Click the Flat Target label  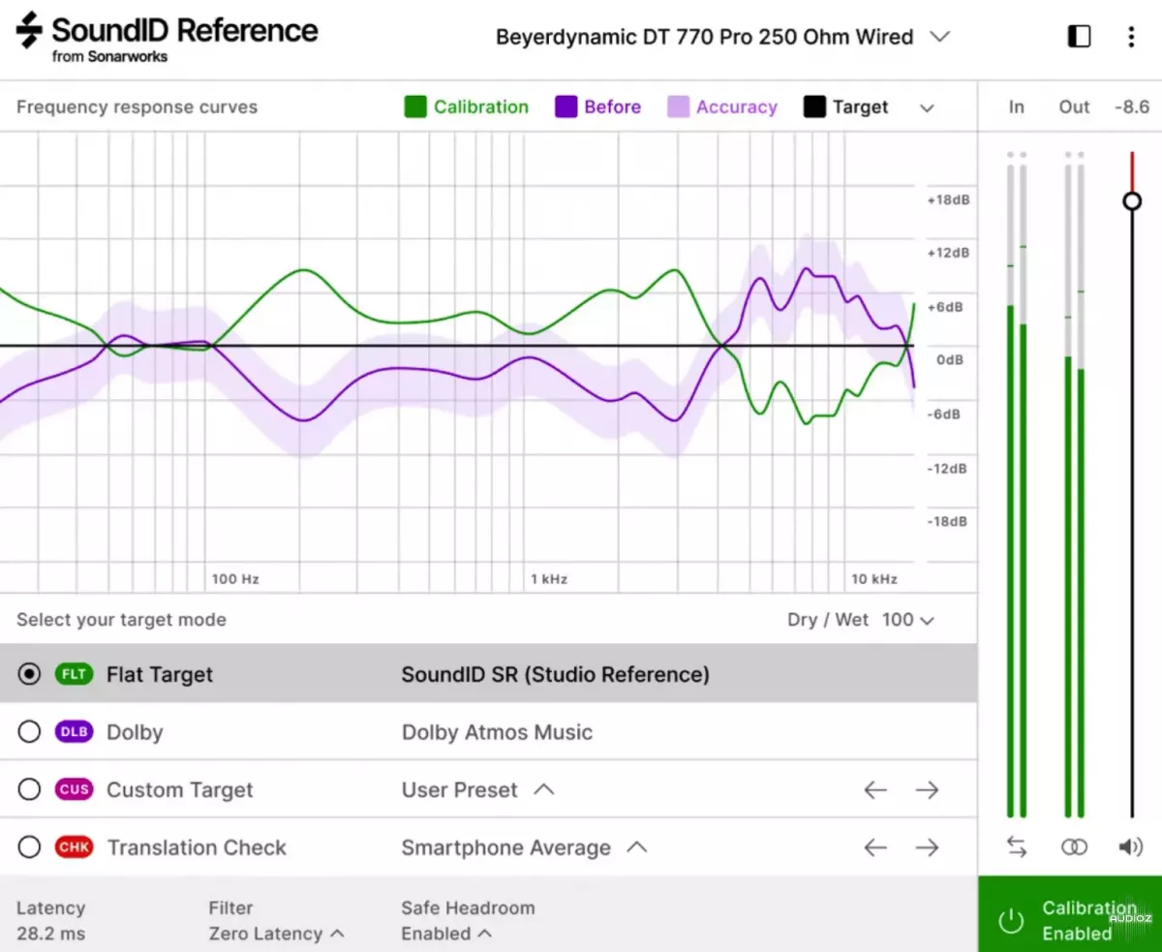tap(160, 675)
